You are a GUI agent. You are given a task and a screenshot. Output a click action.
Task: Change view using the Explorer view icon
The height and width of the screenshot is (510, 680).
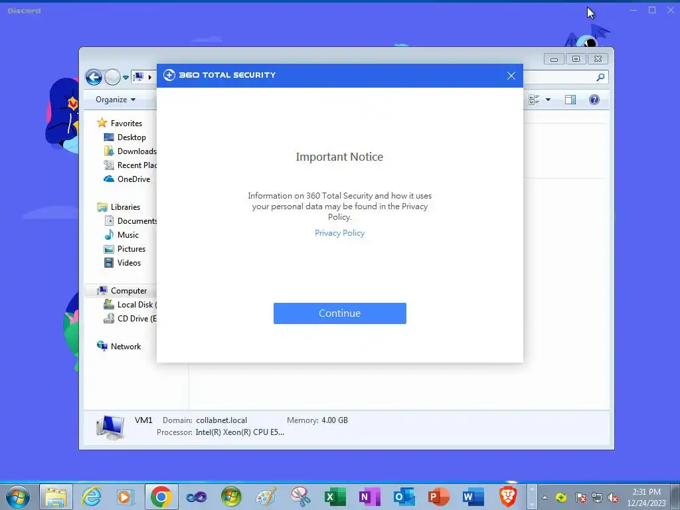click(x=534, y=100)
